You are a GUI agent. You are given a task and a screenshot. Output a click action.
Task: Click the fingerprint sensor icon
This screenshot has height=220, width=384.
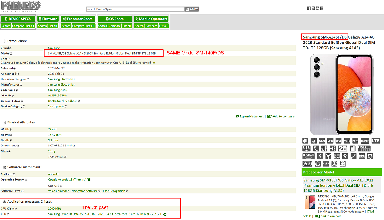343,164
